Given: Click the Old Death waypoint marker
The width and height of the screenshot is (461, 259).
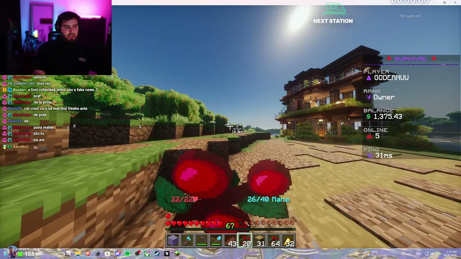Looking at the screenshot, I should (237, 129).
